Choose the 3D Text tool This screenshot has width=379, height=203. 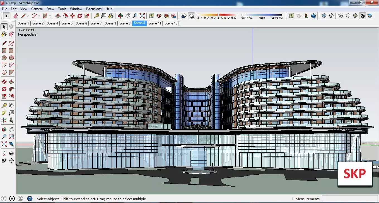[x=11, y=120]
